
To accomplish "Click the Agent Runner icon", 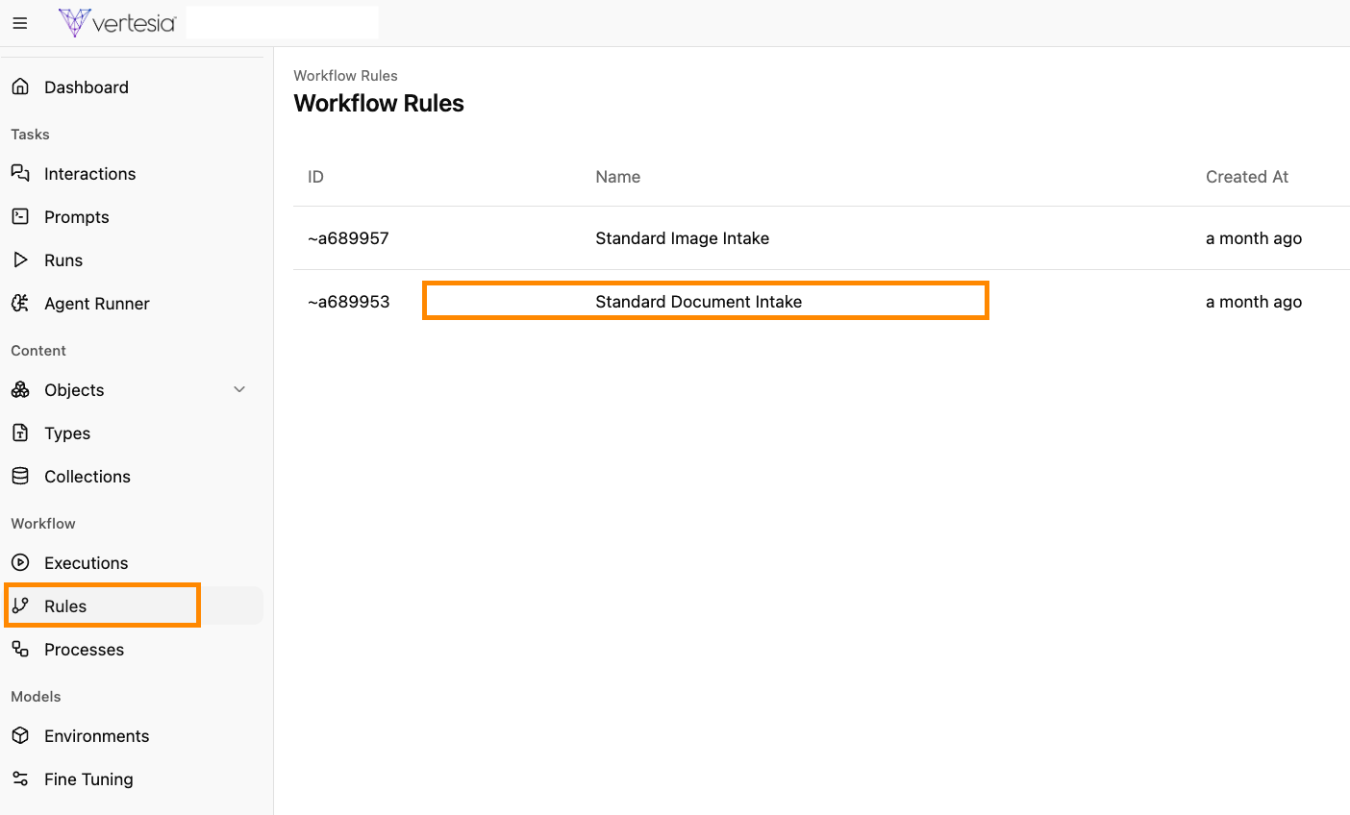I will (20, 303).
